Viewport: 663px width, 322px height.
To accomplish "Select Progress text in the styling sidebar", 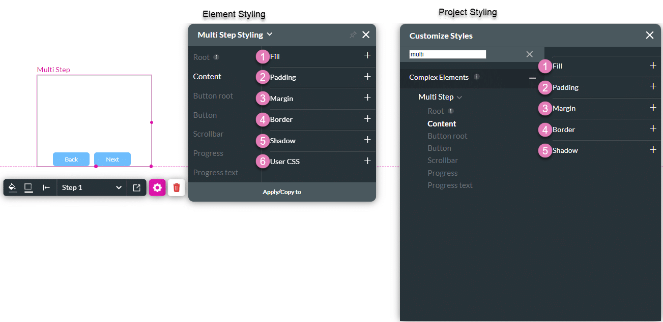I will (215, 172).
